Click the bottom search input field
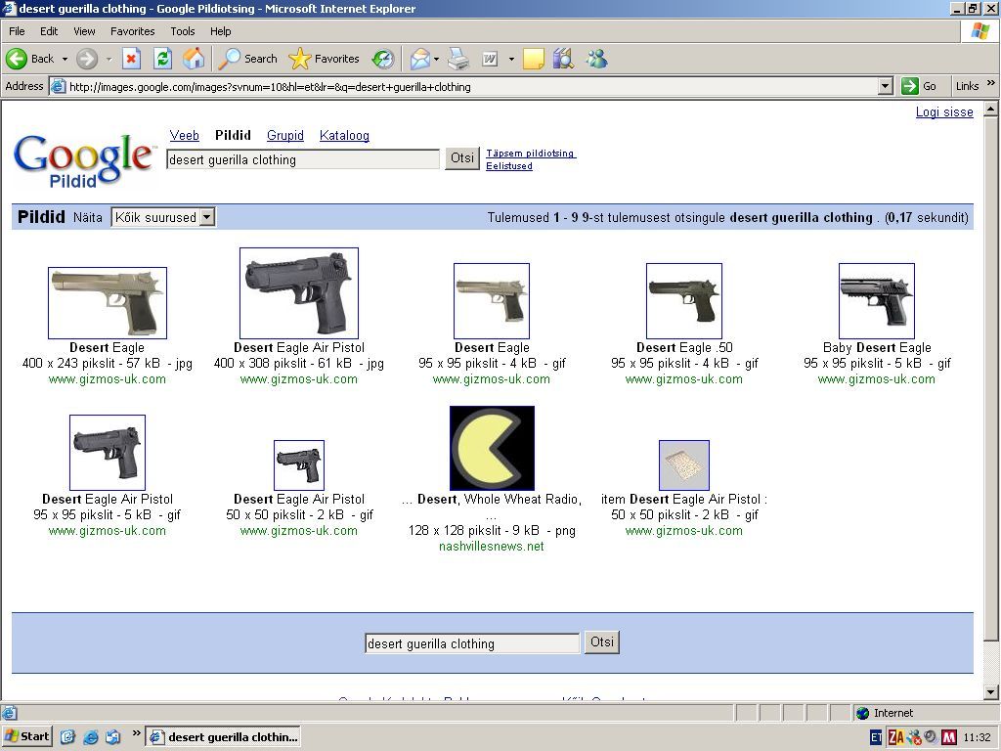Viewport: 1001px width, 751px height. [x=472, y=643]
